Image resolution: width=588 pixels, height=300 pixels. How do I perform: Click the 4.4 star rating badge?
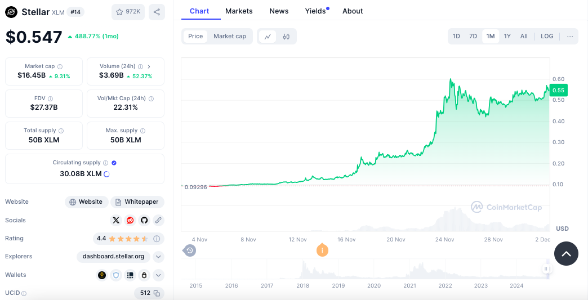[128, 238]
